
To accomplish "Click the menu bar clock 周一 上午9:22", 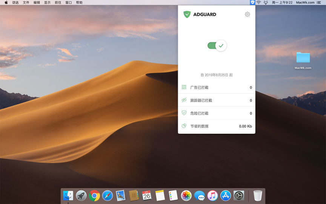I will pyautogui.click(x=282, y=2).
